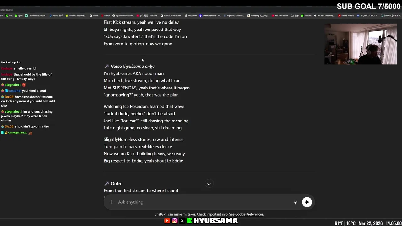Click chat username omegatreez

18,133
